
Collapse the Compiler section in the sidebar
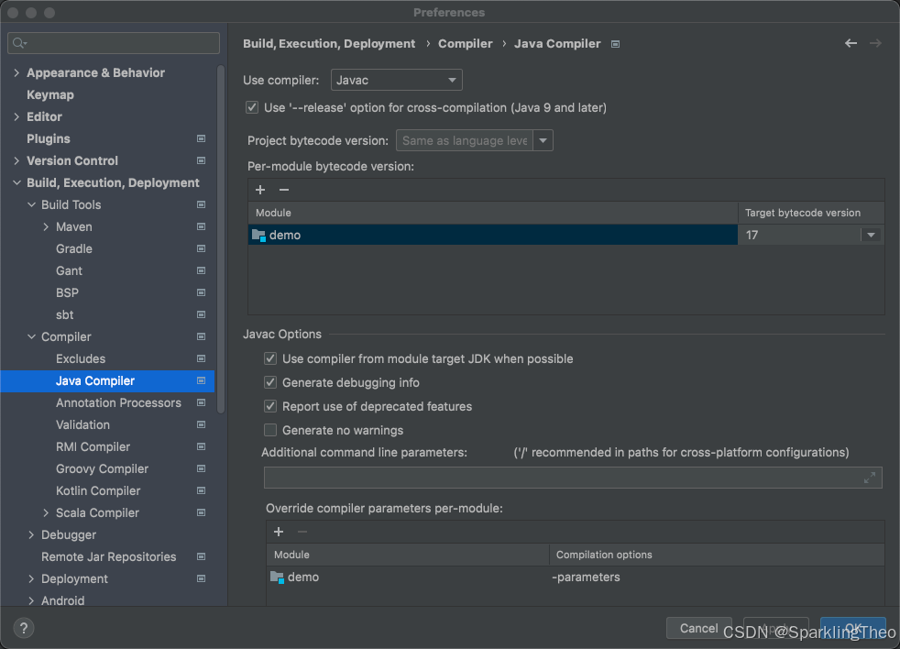(30, 336)
